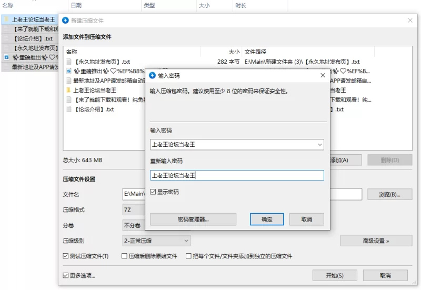421x290 pixels.
Task: Click the text file icon for 【永久地址发布页】.txt
Action: [68, 62]
